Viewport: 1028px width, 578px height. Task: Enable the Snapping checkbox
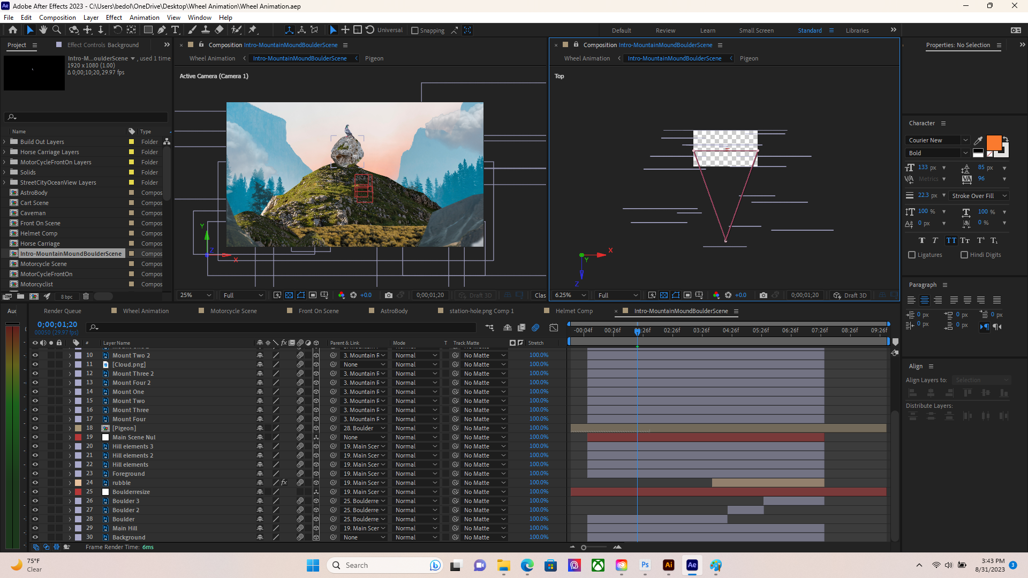point(415,31)
